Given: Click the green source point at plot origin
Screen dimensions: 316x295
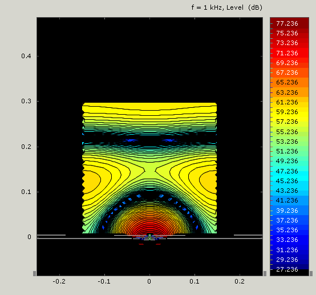Looking at the screenshot, I should (149, 235).
